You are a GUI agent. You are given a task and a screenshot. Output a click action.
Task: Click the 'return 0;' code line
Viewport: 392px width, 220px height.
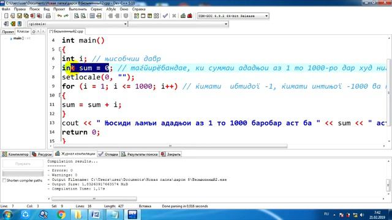81,132
